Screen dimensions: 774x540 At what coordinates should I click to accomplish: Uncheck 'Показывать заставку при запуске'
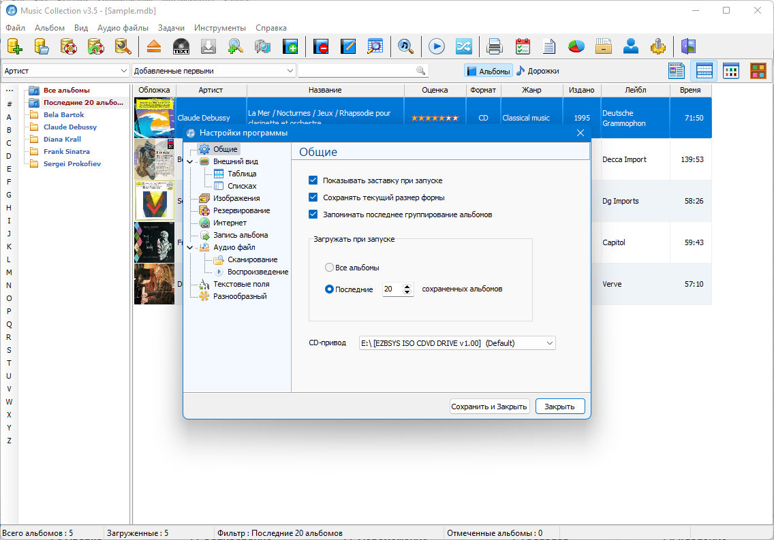(x=313, y=180)
